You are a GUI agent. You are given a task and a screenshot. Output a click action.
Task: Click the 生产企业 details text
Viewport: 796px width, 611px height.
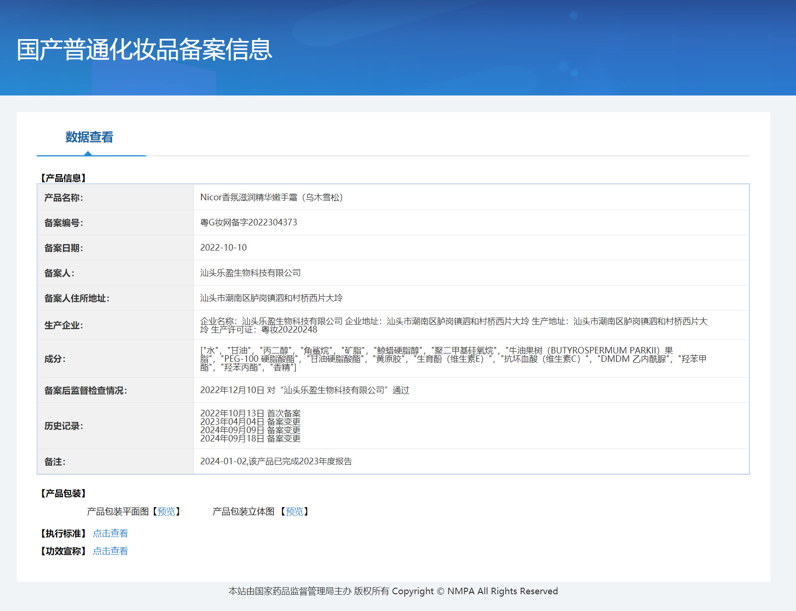(x=454, y=325)
